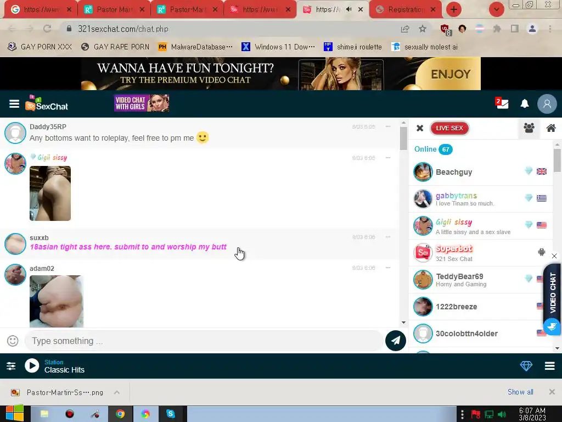562x422 pixels.
Task: Focus the Type something message field
Action: (204, 341)
